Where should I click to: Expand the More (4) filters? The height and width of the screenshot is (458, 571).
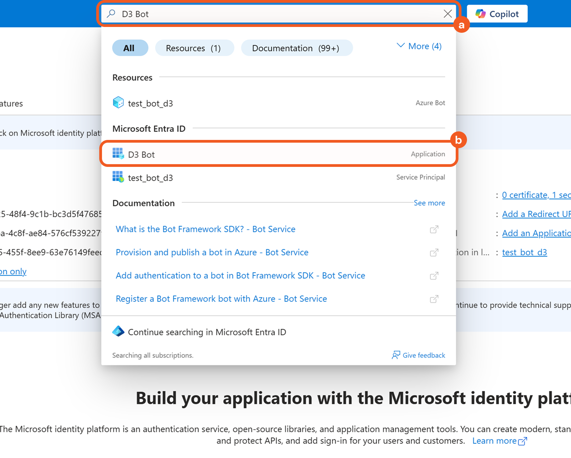[419, 46]
